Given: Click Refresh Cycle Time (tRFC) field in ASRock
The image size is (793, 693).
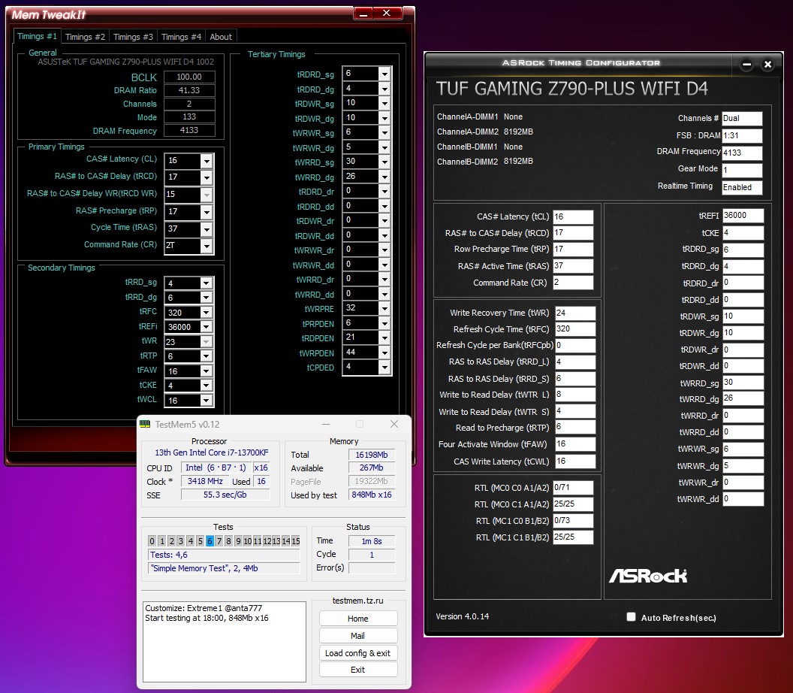Looking at the screenshot, I should point(575,329).
